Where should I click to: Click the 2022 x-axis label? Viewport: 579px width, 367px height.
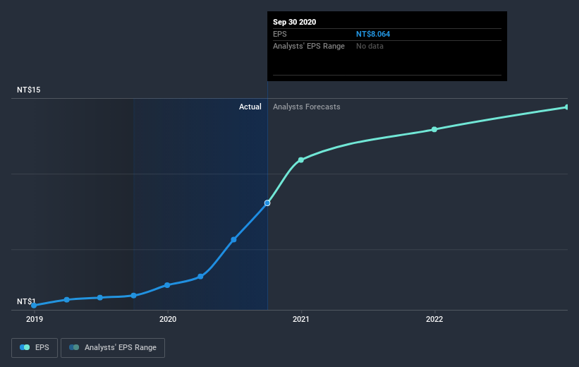coord(434,319)
